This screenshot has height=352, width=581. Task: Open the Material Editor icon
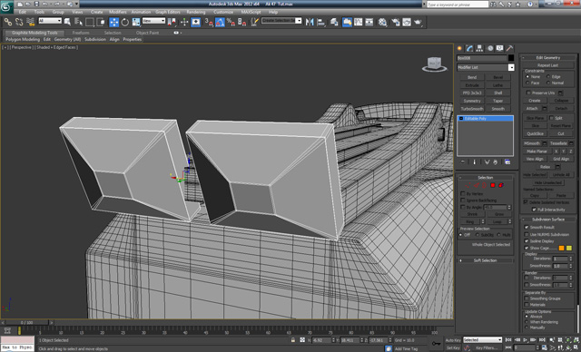click(383, 22)
